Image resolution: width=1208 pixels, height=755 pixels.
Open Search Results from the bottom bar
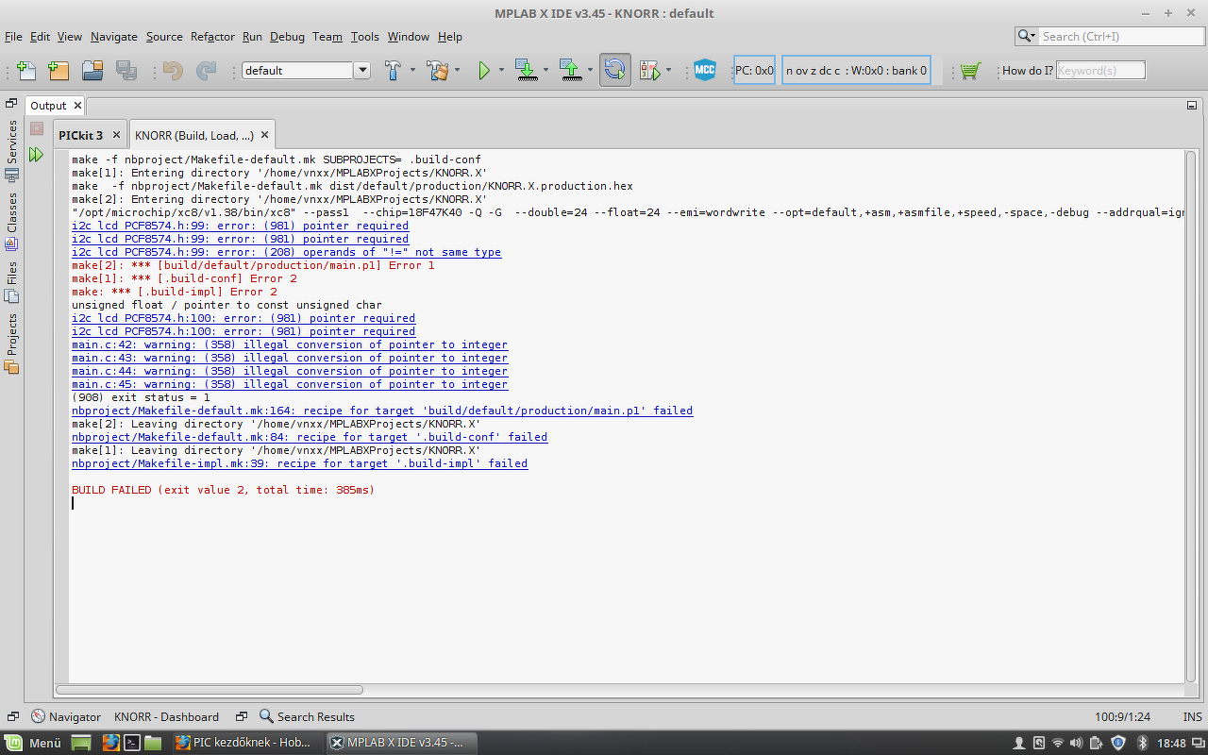pos(307,716)
